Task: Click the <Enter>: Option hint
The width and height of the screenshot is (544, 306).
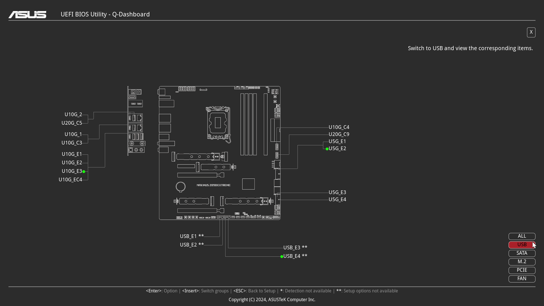Action: pyautogui.click(x=161, y=291)
